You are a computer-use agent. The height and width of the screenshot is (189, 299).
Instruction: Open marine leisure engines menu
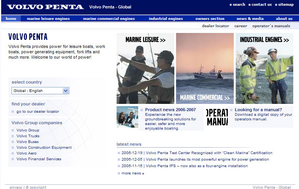48,19
